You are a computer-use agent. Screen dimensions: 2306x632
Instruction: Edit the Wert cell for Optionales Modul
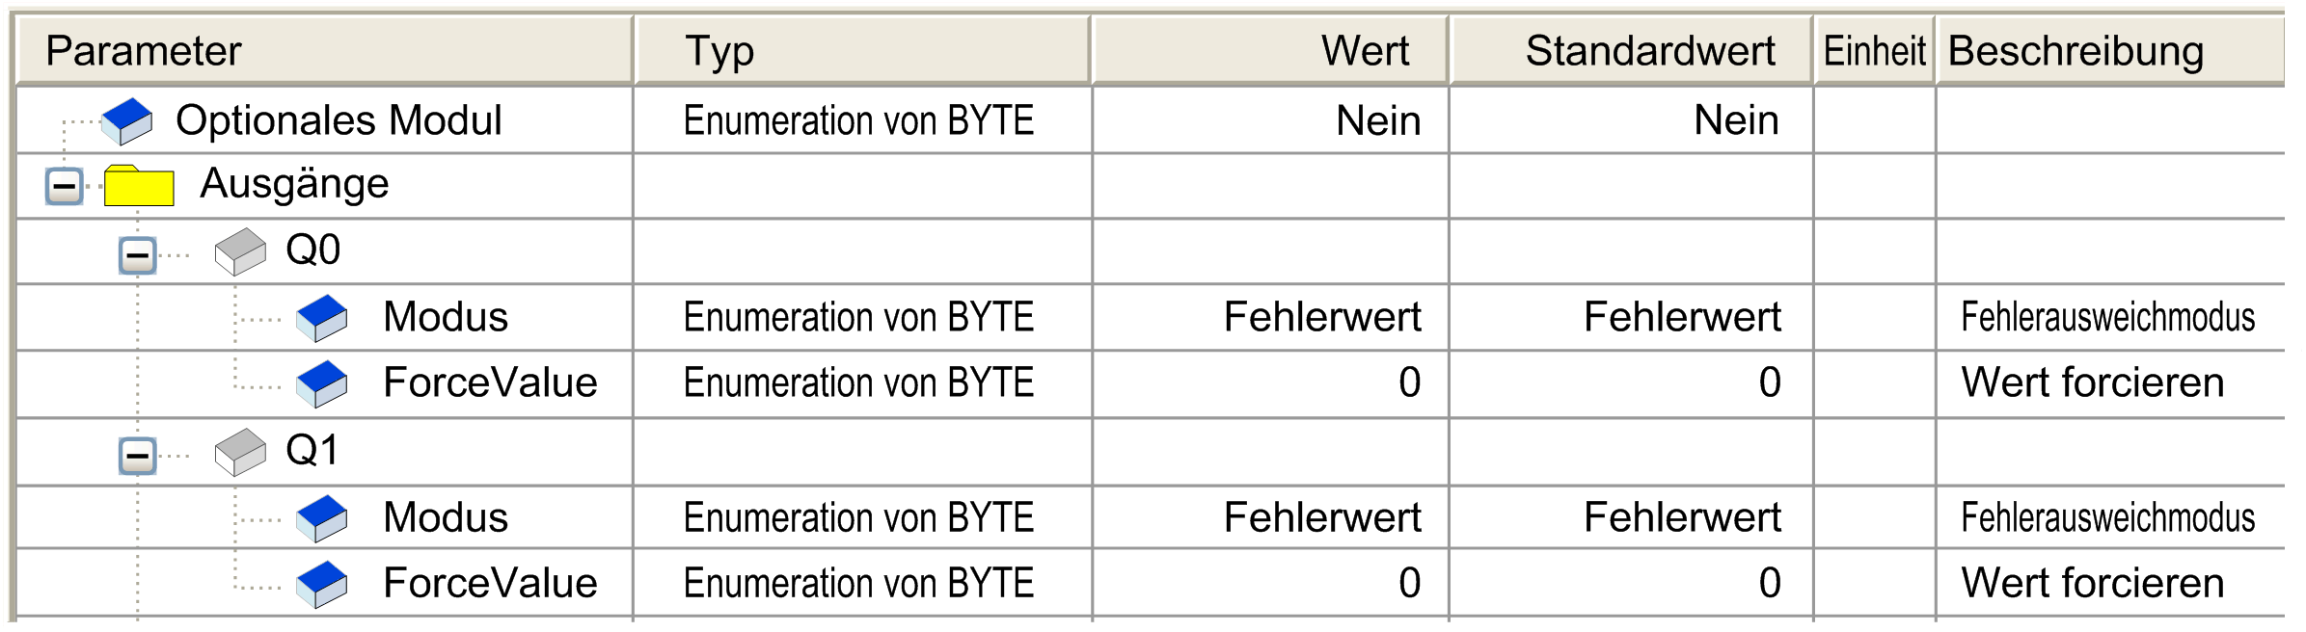1270,120
